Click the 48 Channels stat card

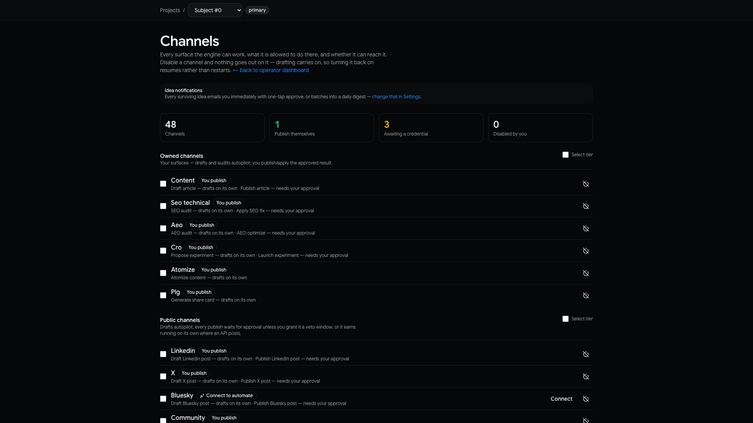coord(212,128)
